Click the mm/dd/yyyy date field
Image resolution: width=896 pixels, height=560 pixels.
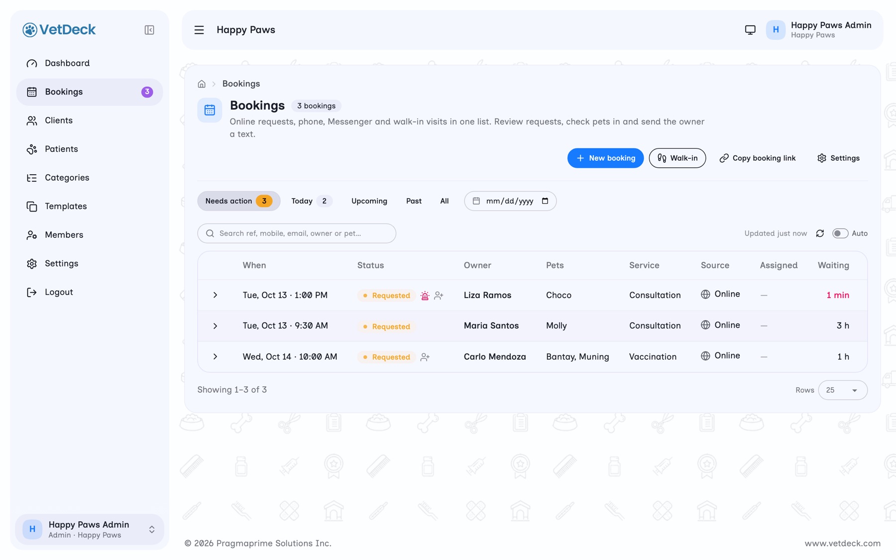[x=510, y=201]
